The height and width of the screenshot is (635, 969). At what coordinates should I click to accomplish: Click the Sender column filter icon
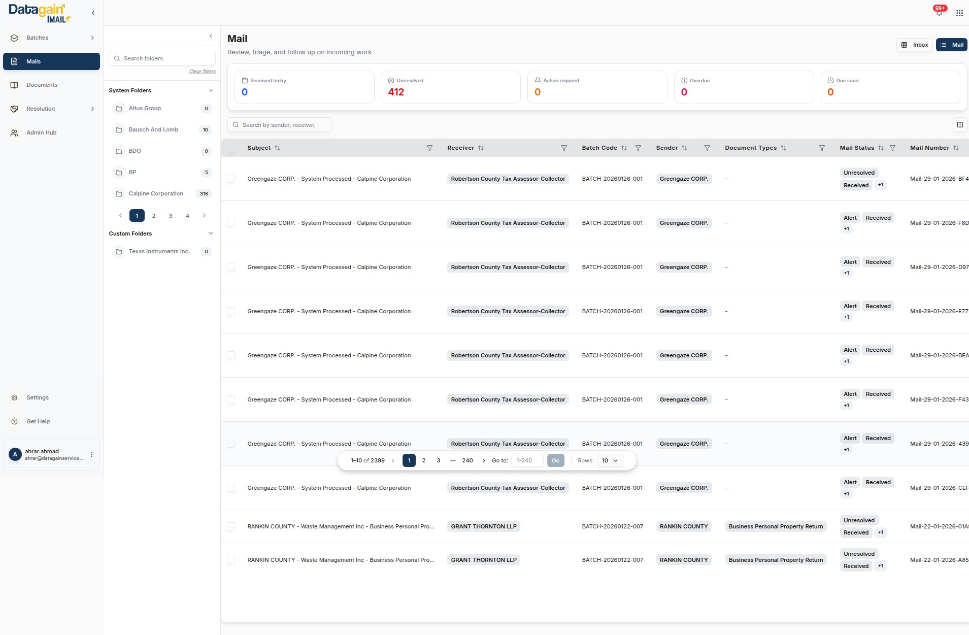point(707,148)
